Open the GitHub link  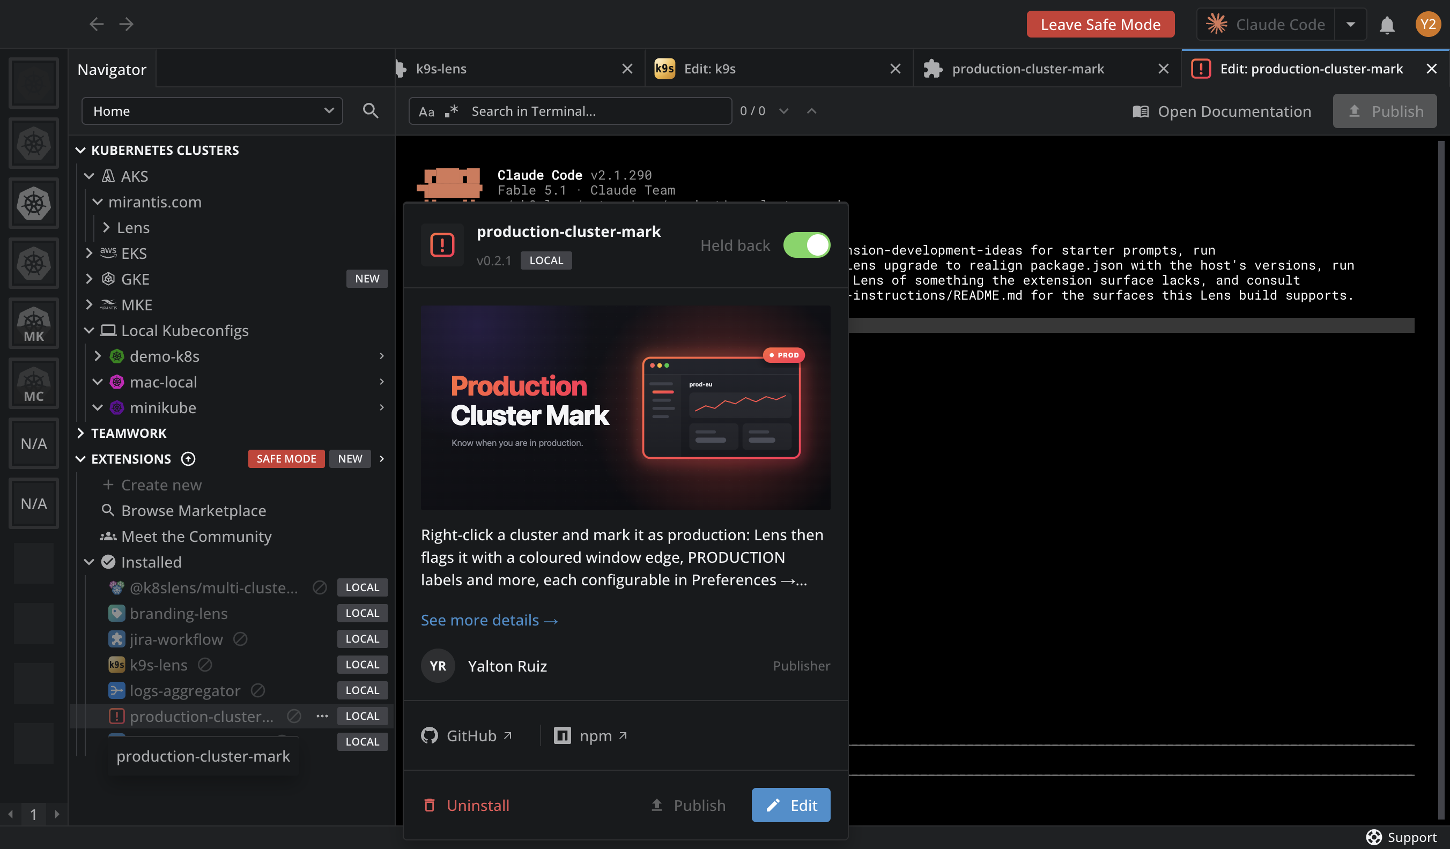467,735
